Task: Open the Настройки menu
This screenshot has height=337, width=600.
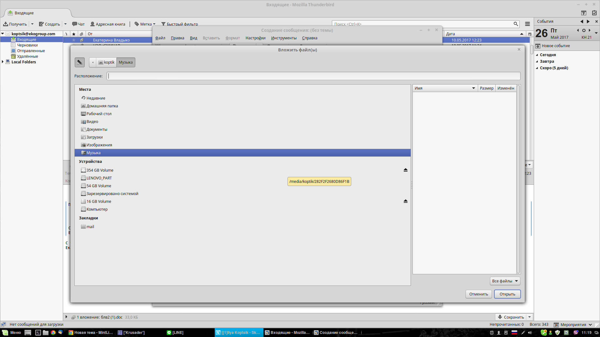Action: coord(255,38)
